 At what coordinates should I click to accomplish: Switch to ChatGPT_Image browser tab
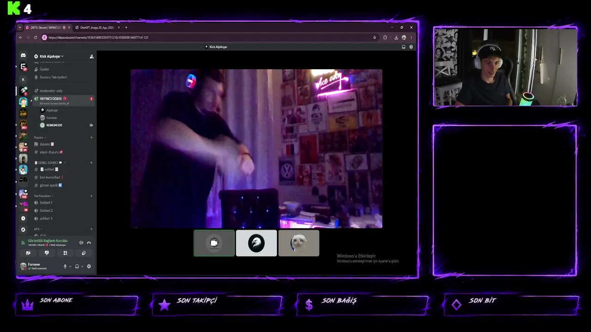click(97, 28)
